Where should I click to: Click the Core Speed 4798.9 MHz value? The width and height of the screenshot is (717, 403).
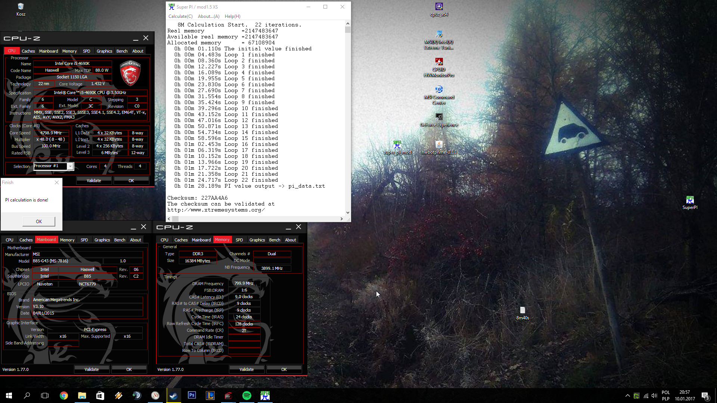51,133
